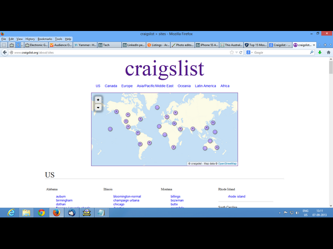Switch to the Photo editor tab
Image resolution: width=333 pixels, height=249 pixels.
pyautogui.click(x=183, y=45)
